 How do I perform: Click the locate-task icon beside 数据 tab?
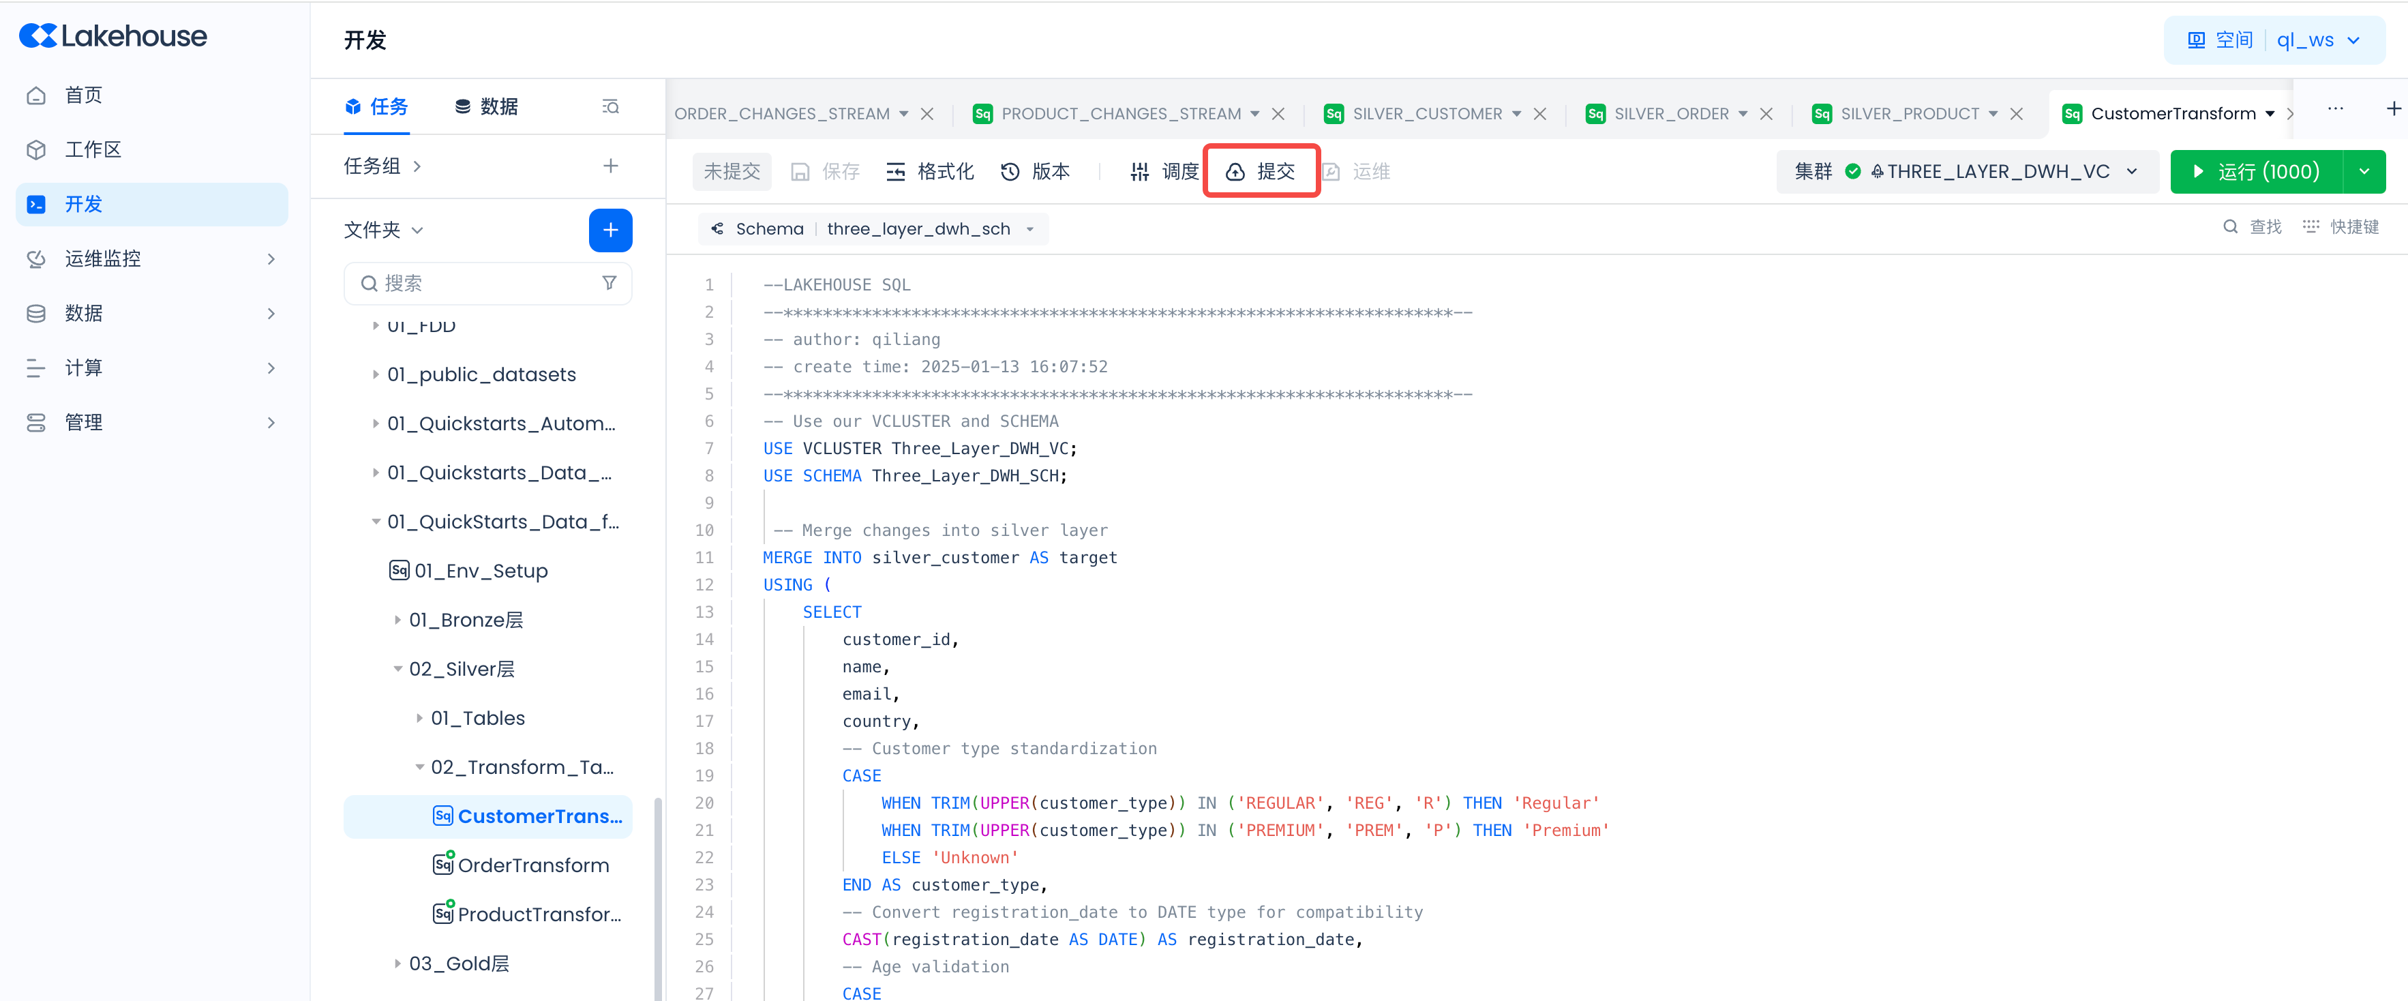610,106
